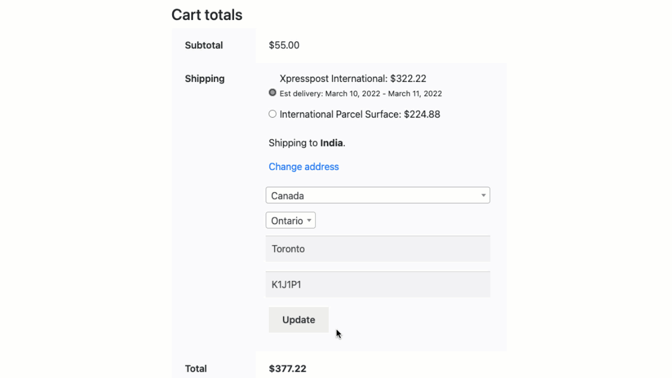
Task: Select the city input containing Toronto
Action: 377,248
